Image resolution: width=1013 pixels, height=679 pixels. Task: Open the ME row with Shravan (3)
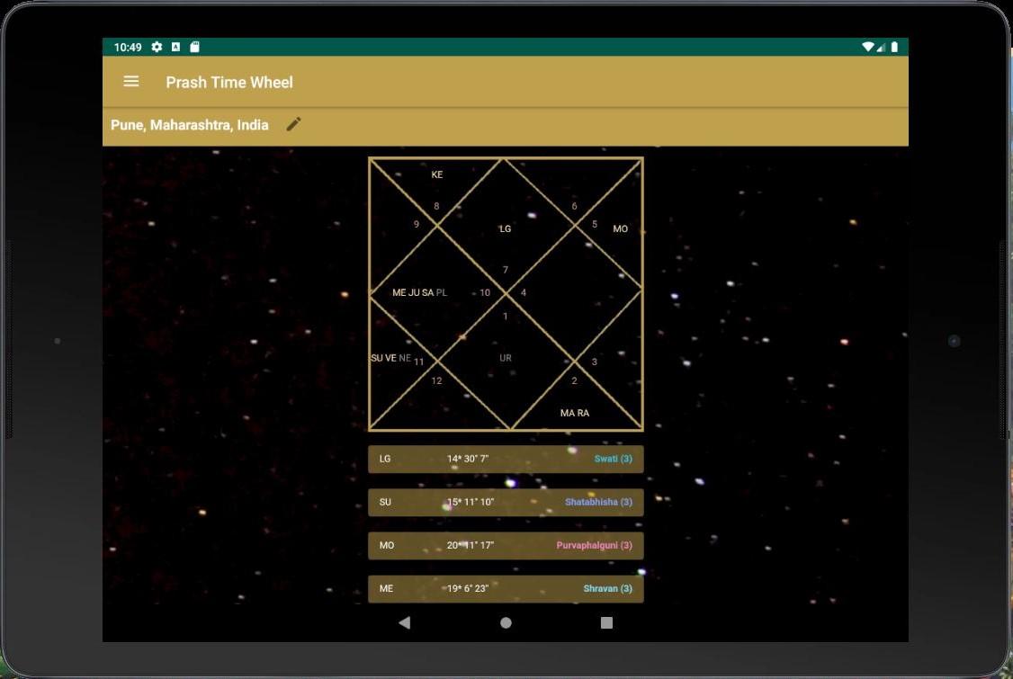506,588
